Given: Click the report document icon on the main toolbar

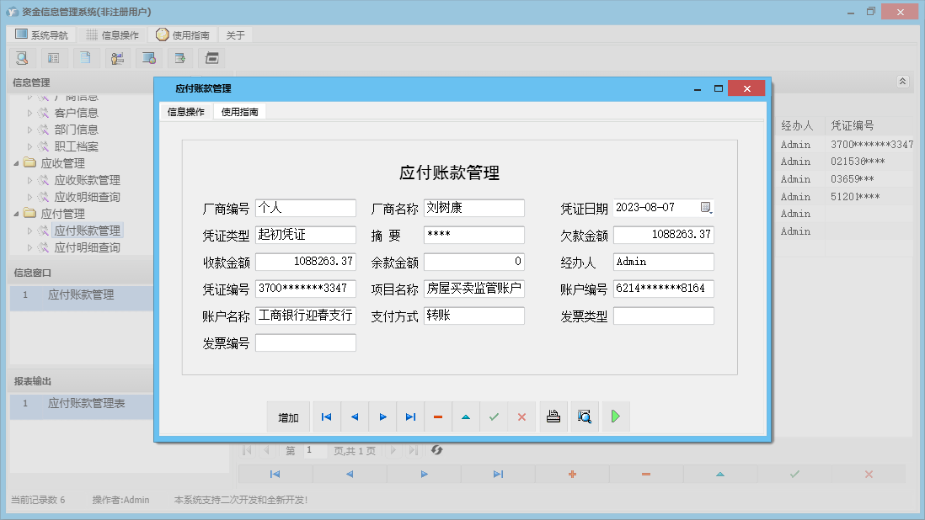Looking at the screenshot, I should pos(85,57).
